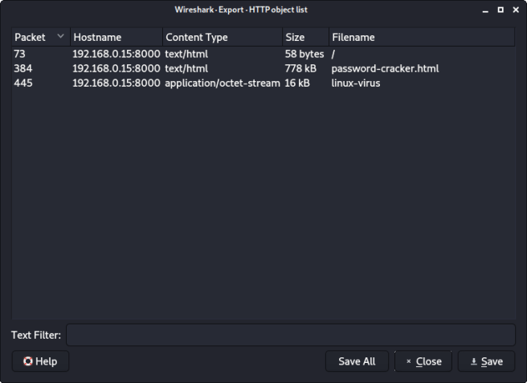The height and width of the screenshot is (383, 527).
Task: Close window using title bar X icon
Action: (x=515, y=10)
